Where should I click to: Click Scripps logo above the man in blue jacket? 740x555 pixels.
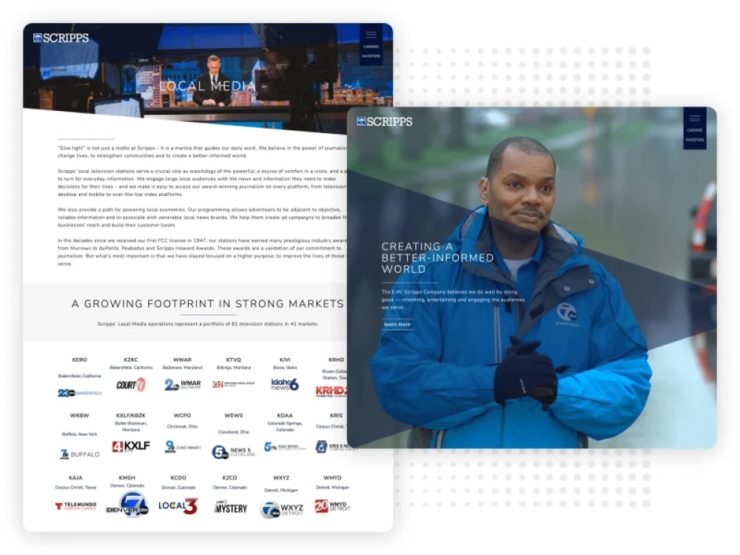(384, 121)
